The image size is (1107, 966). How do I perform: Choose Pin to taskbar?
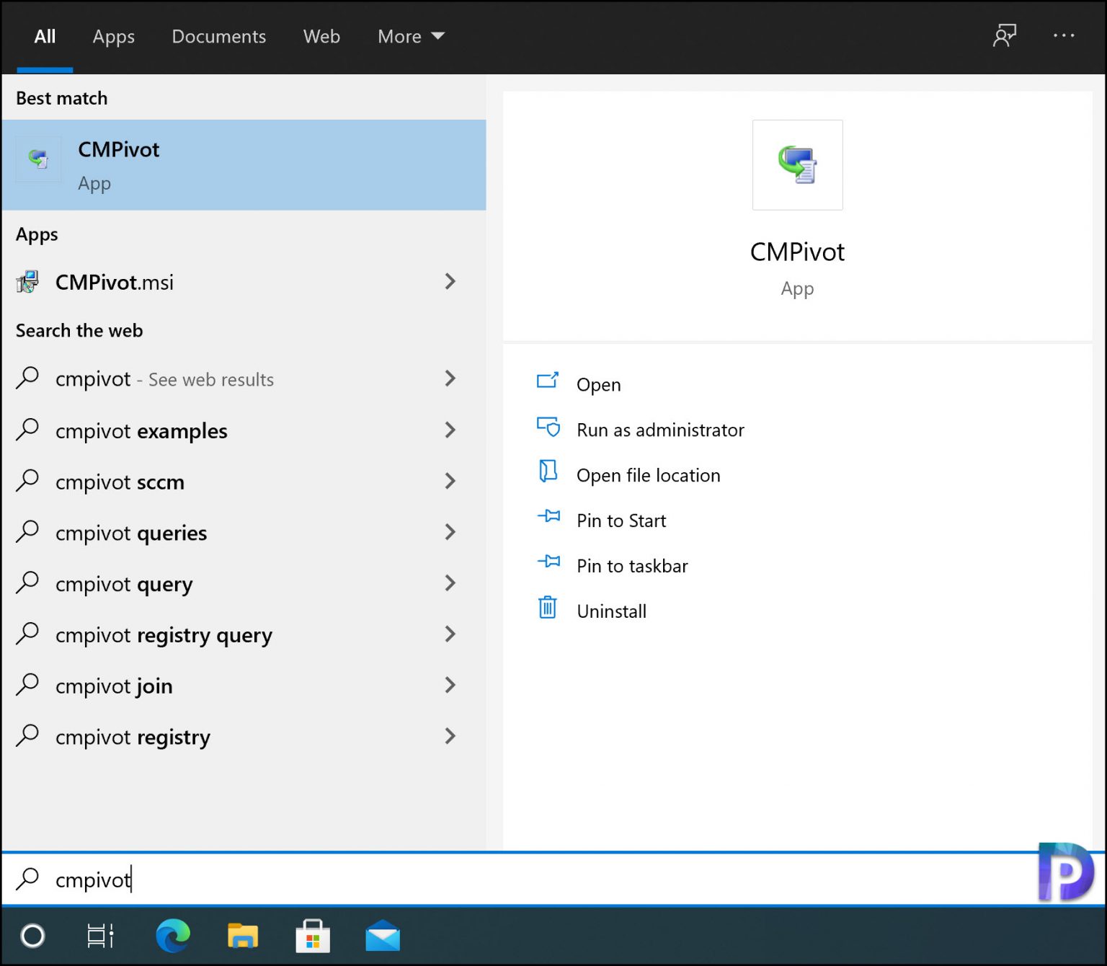click(632, 566)
